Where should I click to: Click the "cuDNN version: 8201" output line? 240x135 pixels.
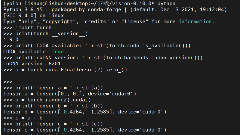point(32,64)
